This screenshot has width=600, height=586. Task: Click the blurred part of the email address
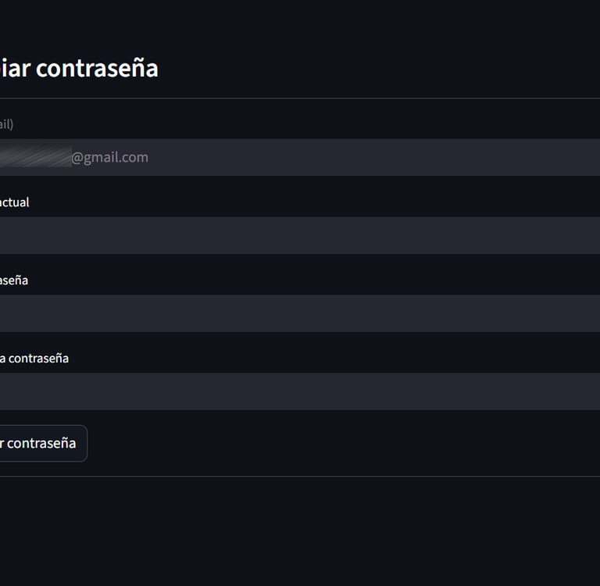[35, 157]
